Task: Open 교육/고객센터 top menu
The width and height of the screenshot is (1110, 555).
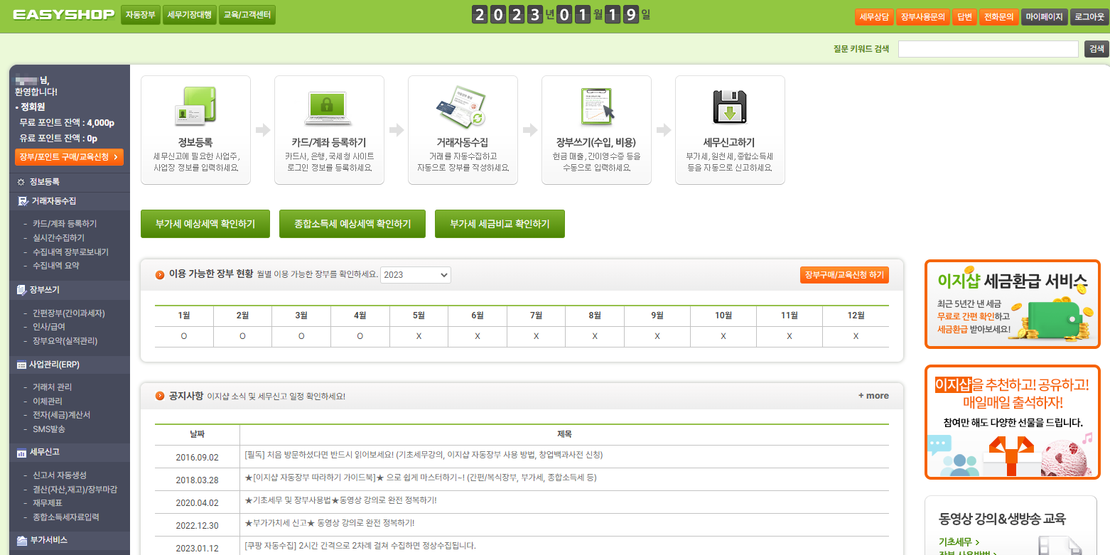Action: pos(247,15)
